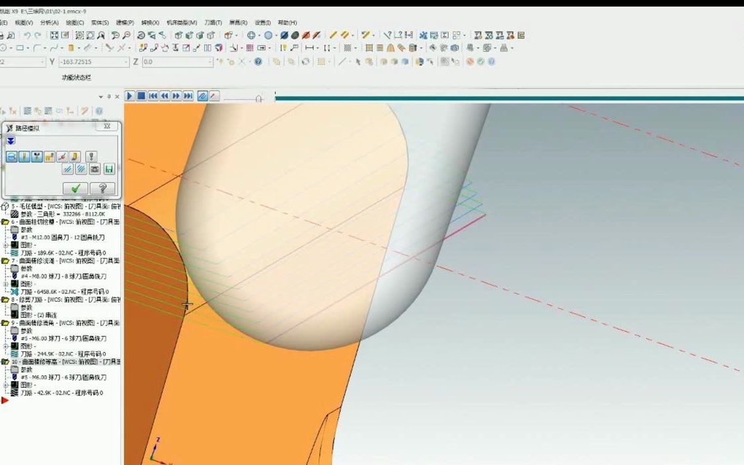Select operation 6 - 曲面粗切挖槽 folder

[61, 221]
